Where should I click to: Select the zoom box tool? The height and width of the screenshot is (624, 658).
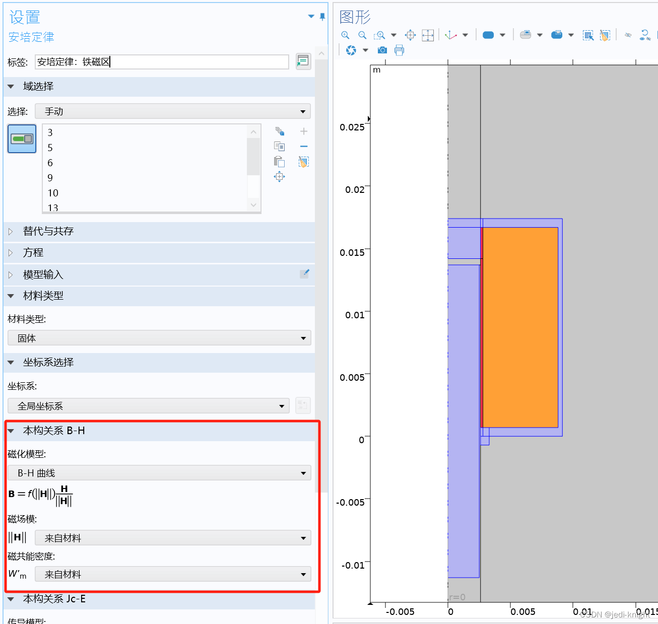379,35
